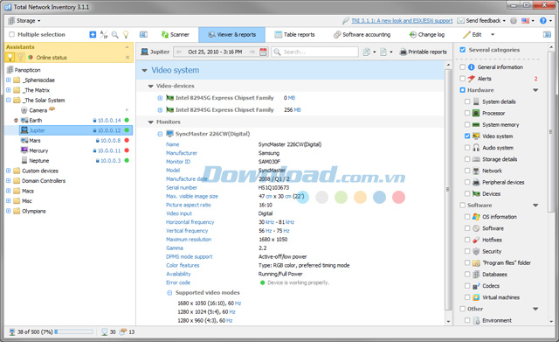
Task: Click Send feedback button
Action: coord(481,21)
